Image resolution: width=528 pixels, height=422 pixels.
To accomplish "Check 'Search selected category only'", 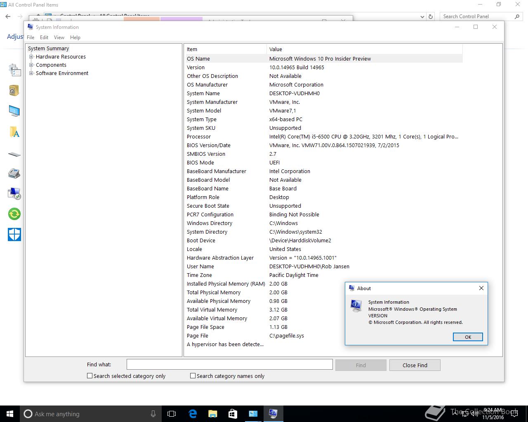I will (90, 376).
